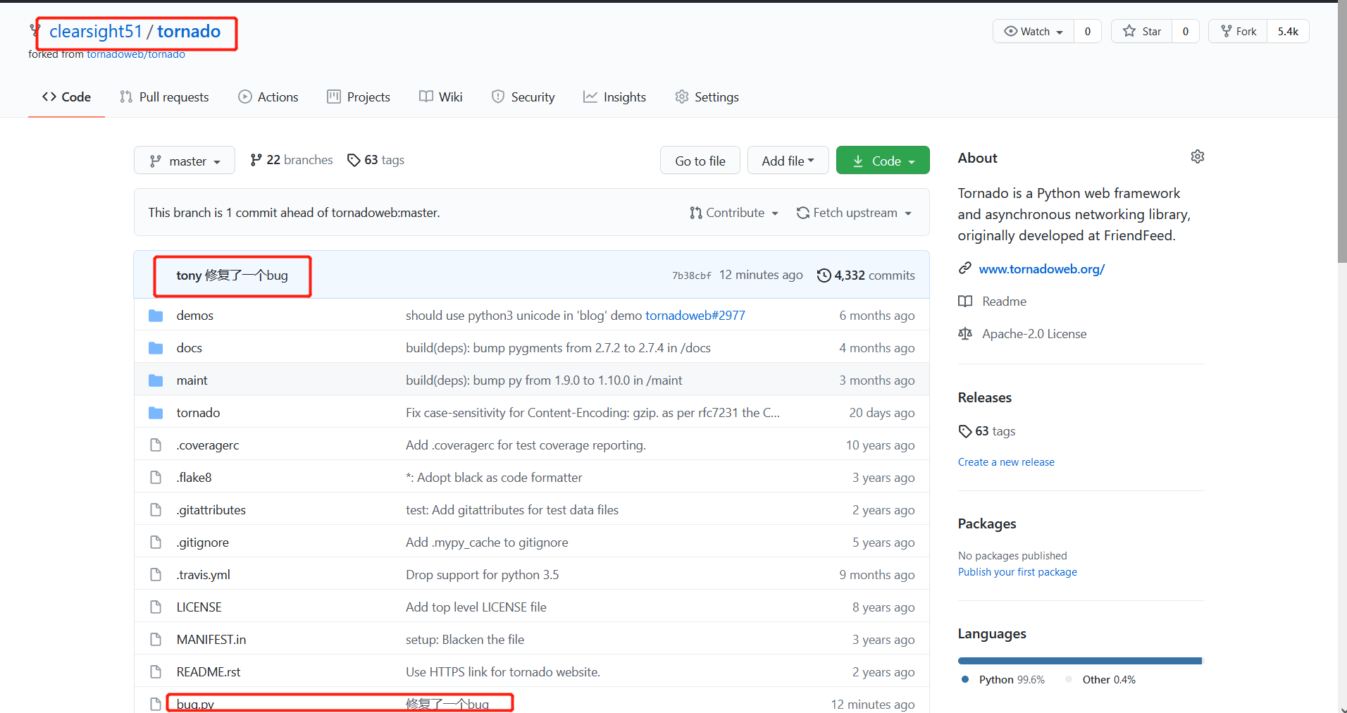The width and height of the screenshot is (1347, 713).
Task: Open commit hash 7b38cbf
Action: coord(691,275)
